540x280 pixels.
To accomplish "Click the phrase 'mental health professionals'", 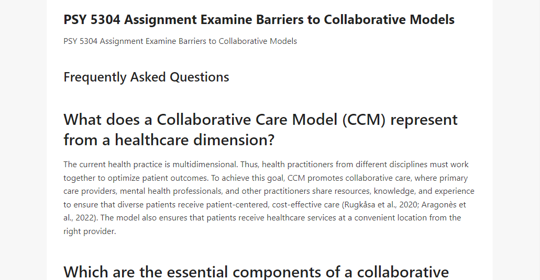I will tap(171, 191).
